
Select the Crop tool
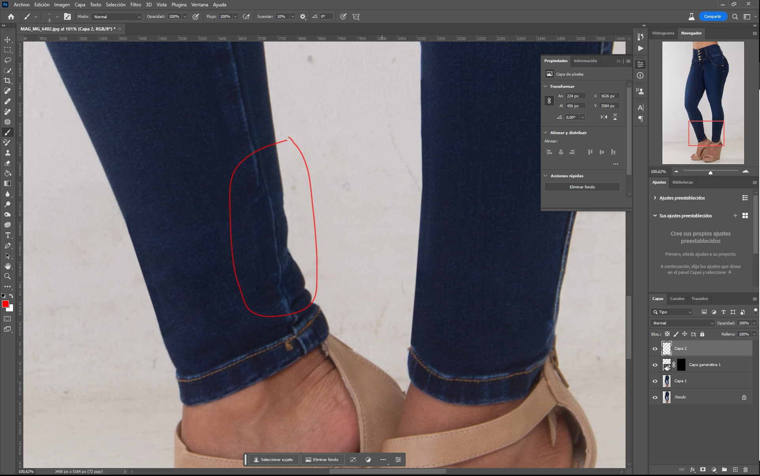pyautogui.click(x=8, y=81)
